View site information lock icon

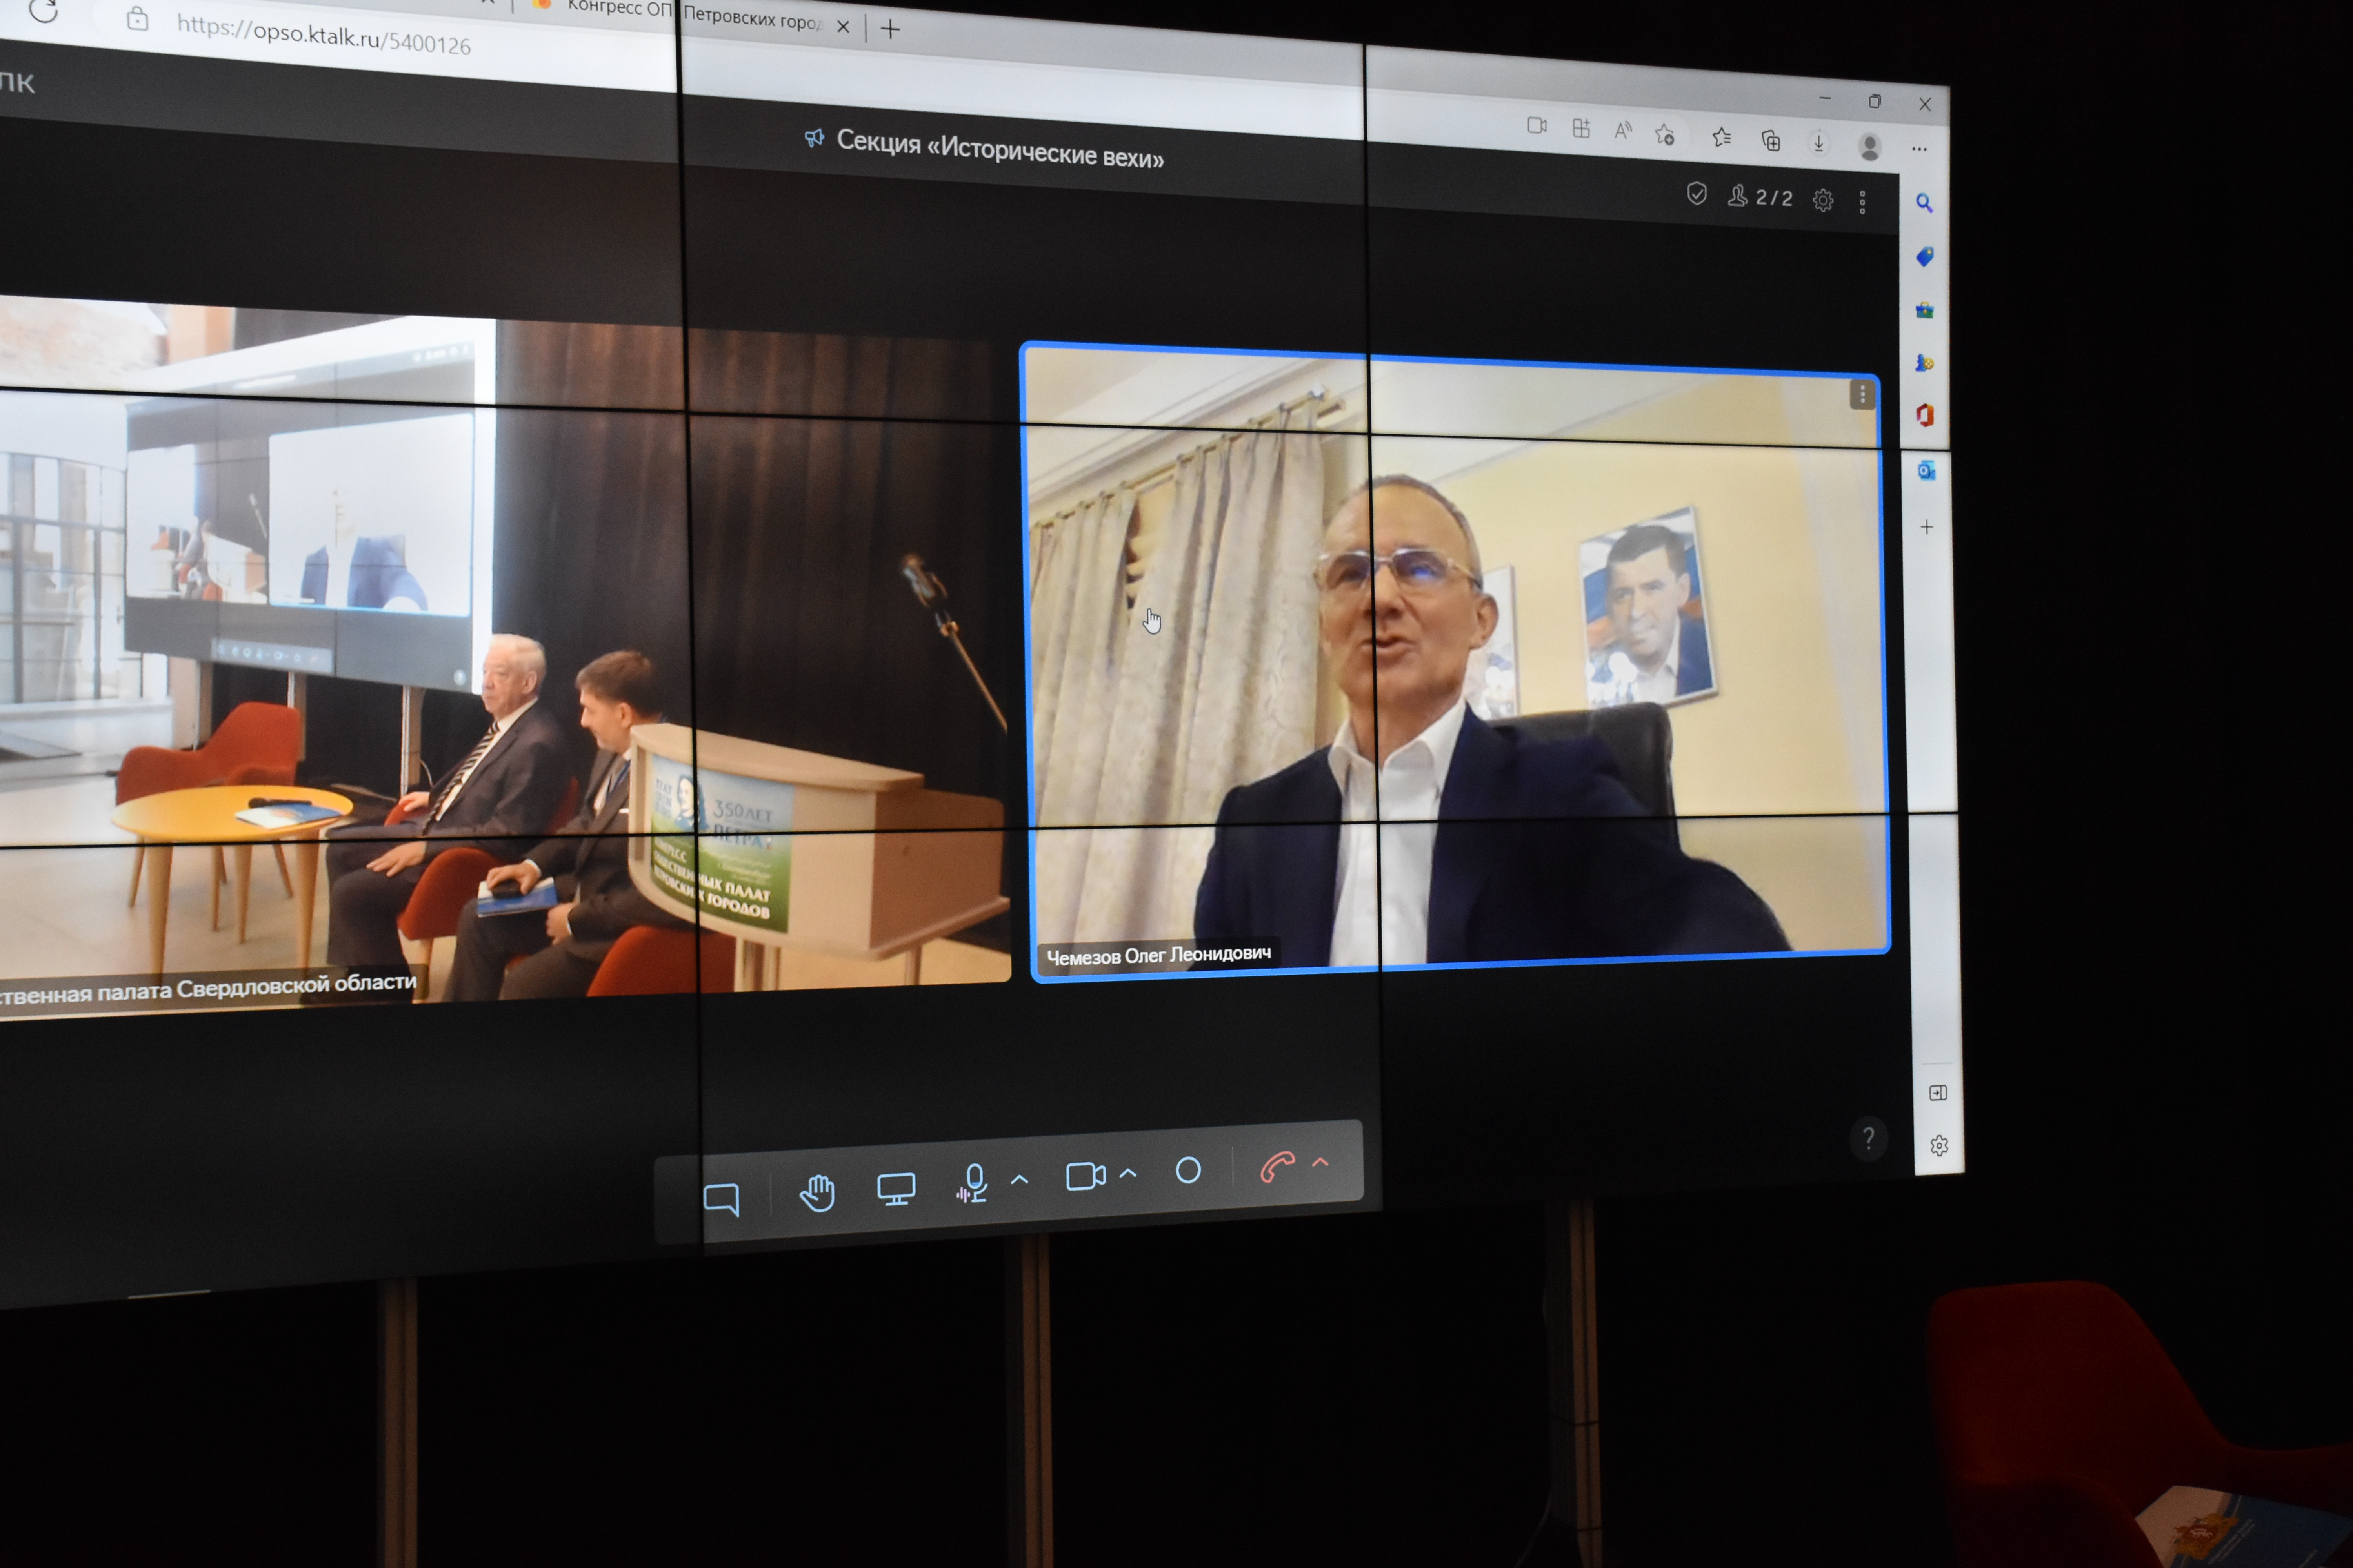pyautogui.click(x=137, y=18)
